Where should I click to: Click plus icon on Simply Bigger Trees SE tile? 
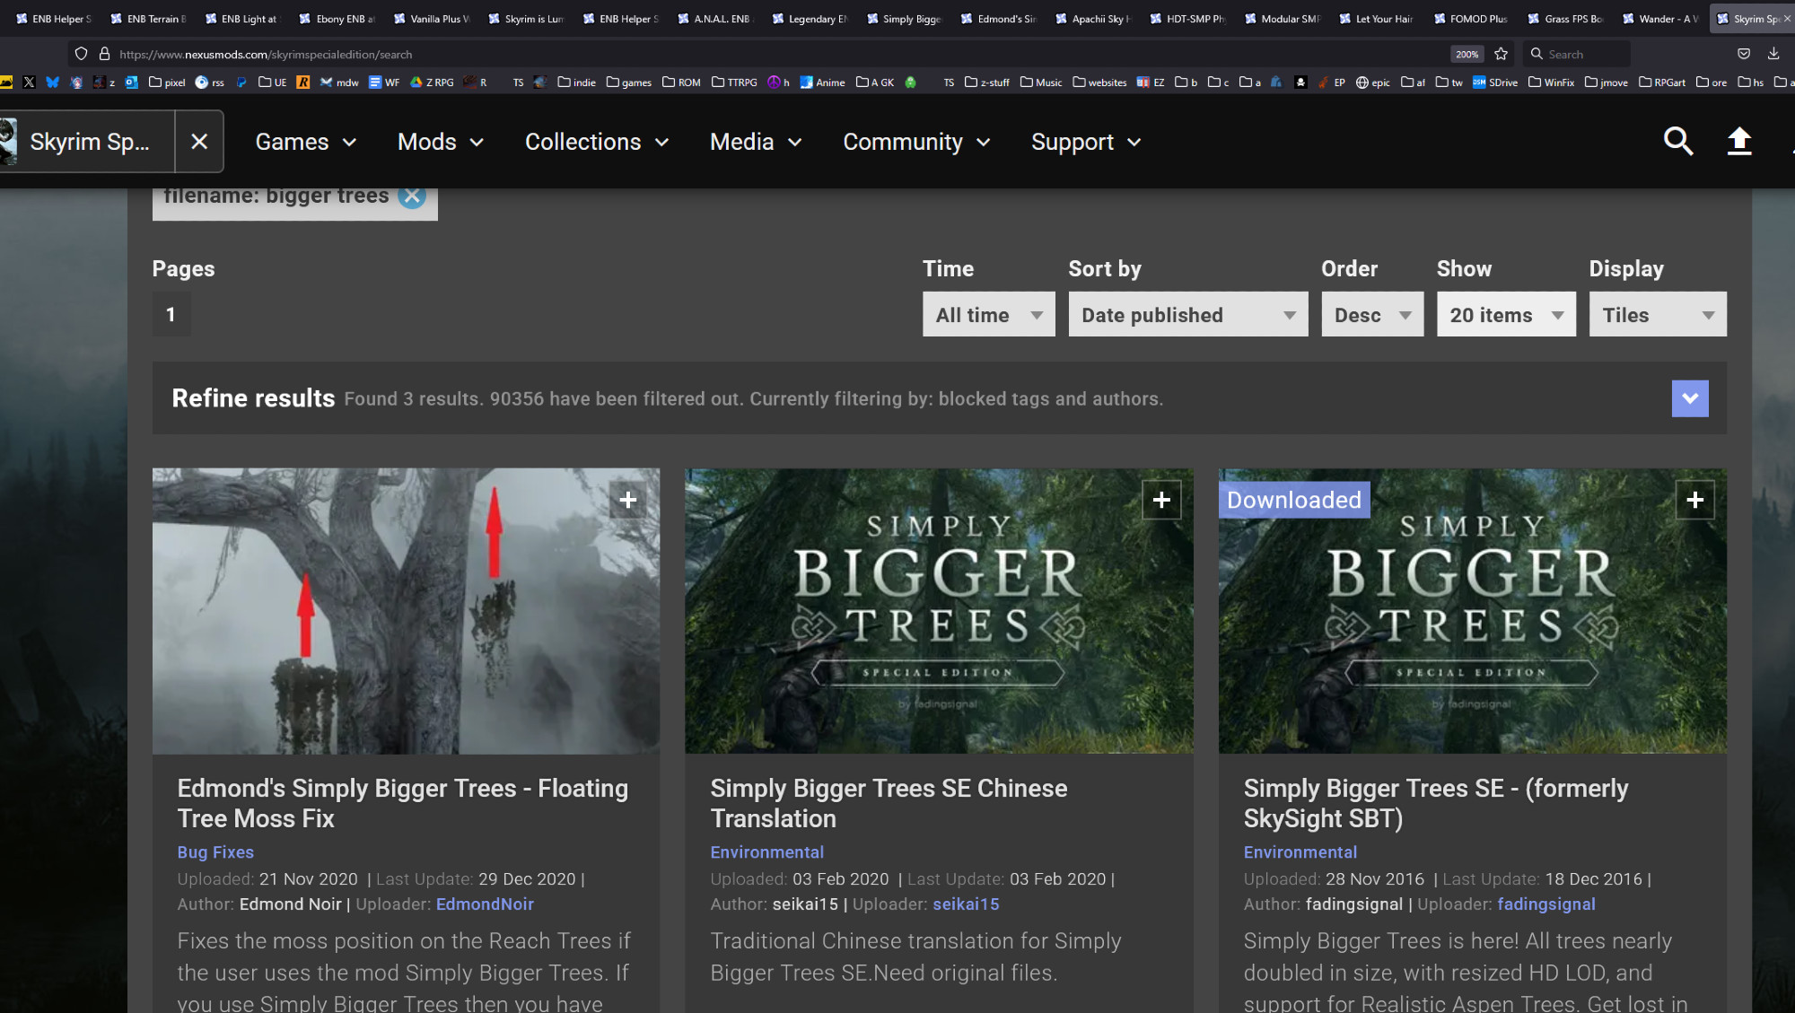tap(1694, 500)
